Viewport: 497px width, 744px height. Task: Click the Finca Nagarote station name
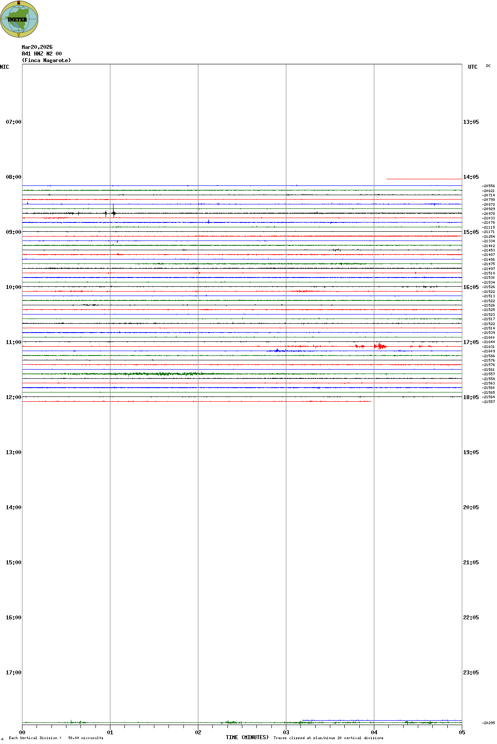tap(46, 60)
